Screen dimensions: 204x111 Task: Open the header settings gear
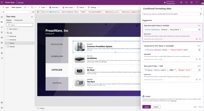coord(191,3)
